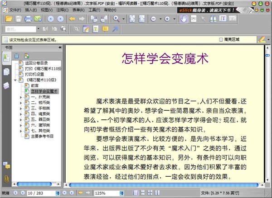Click the document horizontal scrollbar
Image resolution: width=272 pixels, height=198 pixels.
pos(164,185)
